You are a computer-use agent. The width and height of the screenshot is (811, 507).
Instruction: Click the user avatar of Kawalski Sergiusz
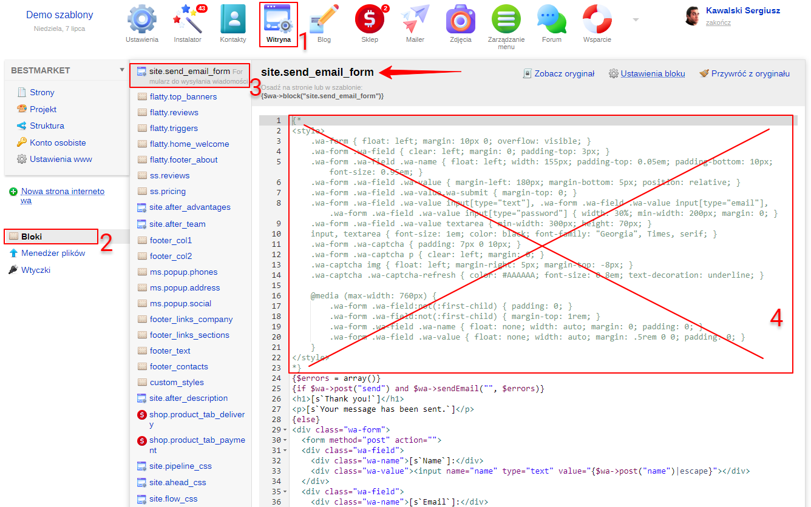[x=693, y=16]
